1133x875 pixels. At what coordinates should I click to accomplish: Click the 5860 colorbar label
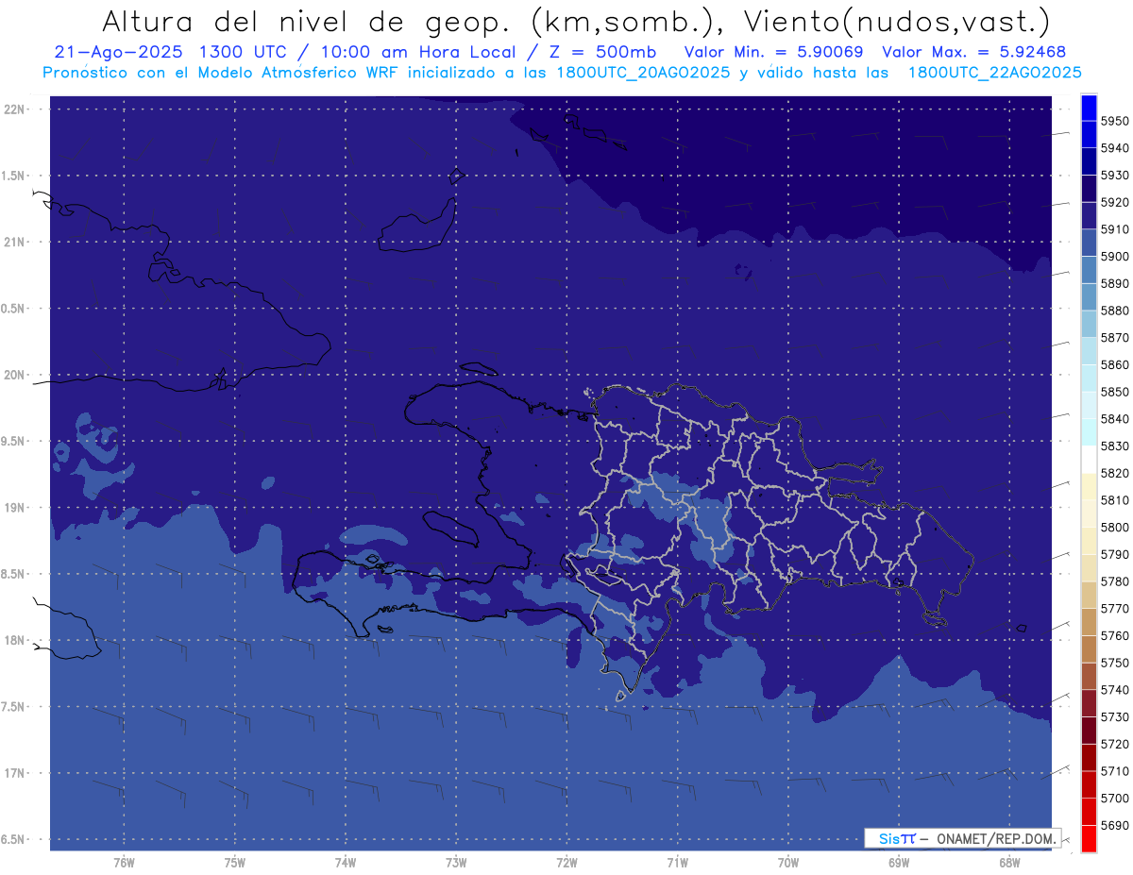click(1115, 364)
